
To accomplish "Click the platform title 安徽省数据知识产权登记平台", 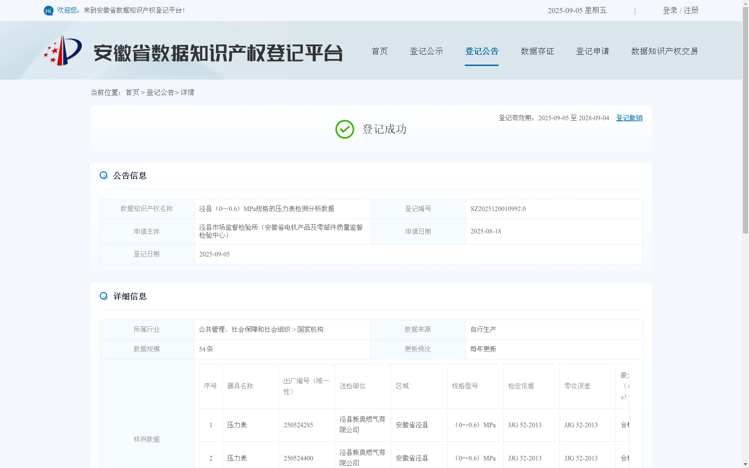I will [x=218, y=53].
